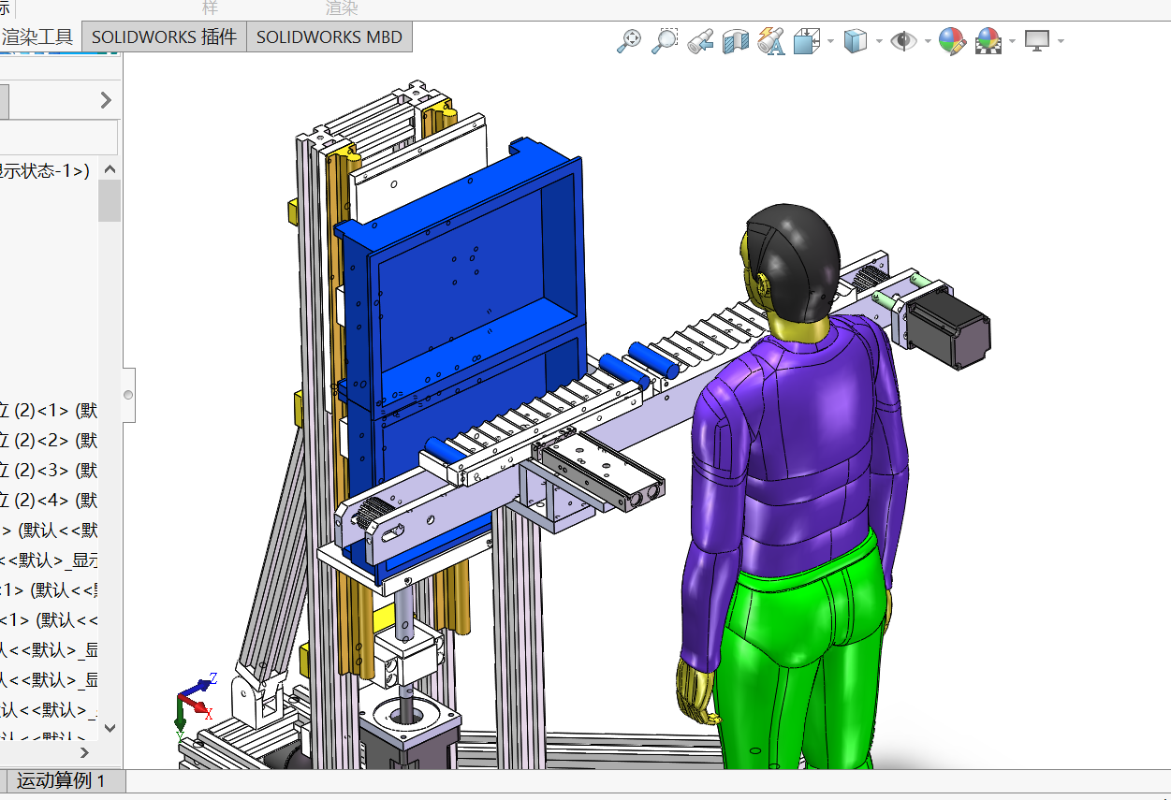Image resolution: width=1171 pixels, height=800 pixels.
Task: Select tree item 立 (2)<1>
Action: [49, 411]
